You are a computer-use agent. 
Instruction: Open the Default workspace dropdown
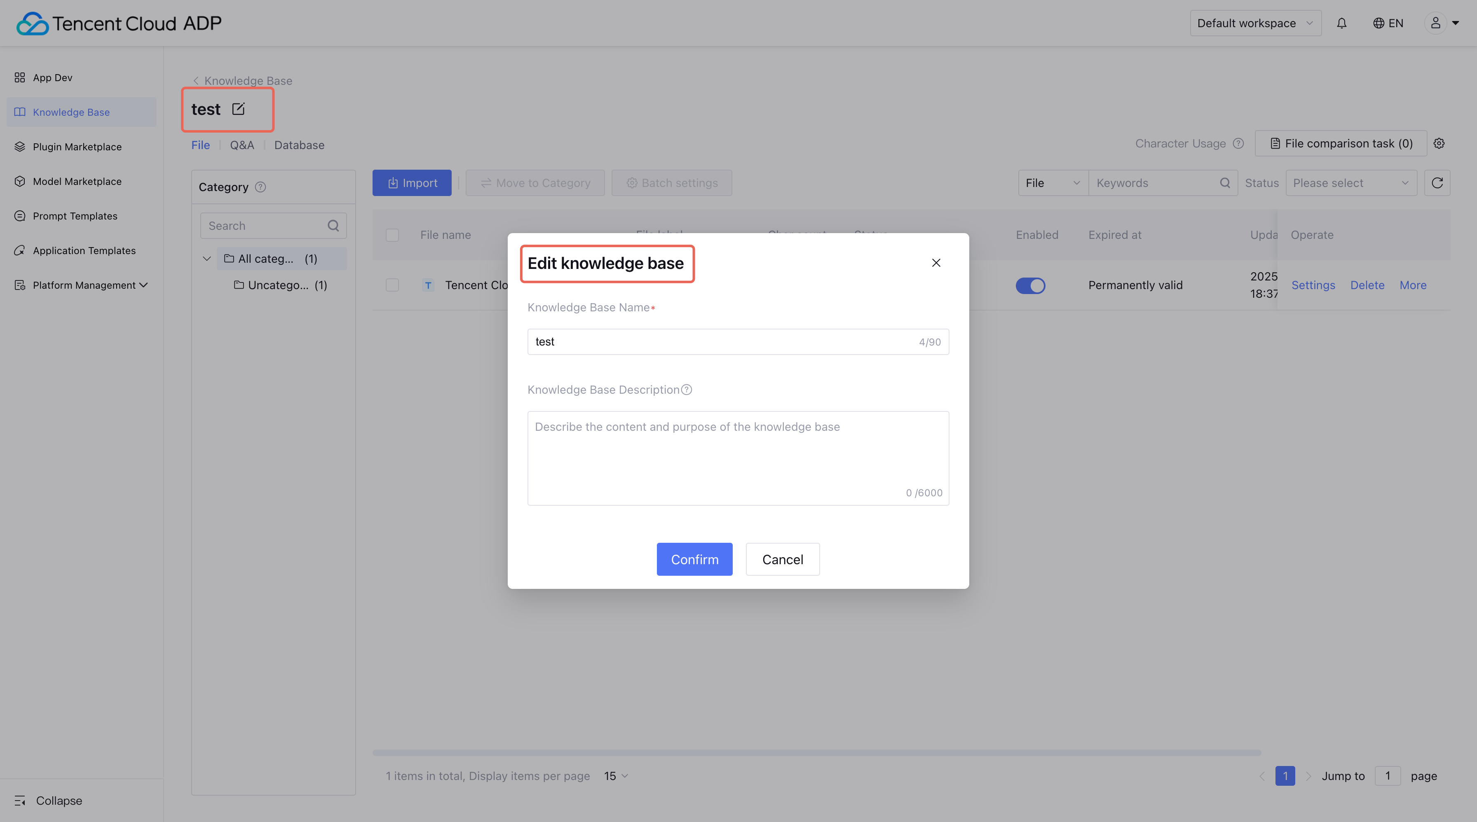coord(1255,23)
